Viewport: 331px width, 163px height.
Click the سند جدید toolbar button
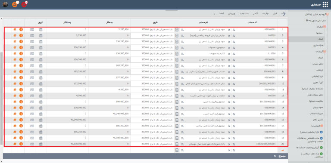coord(244,14)
